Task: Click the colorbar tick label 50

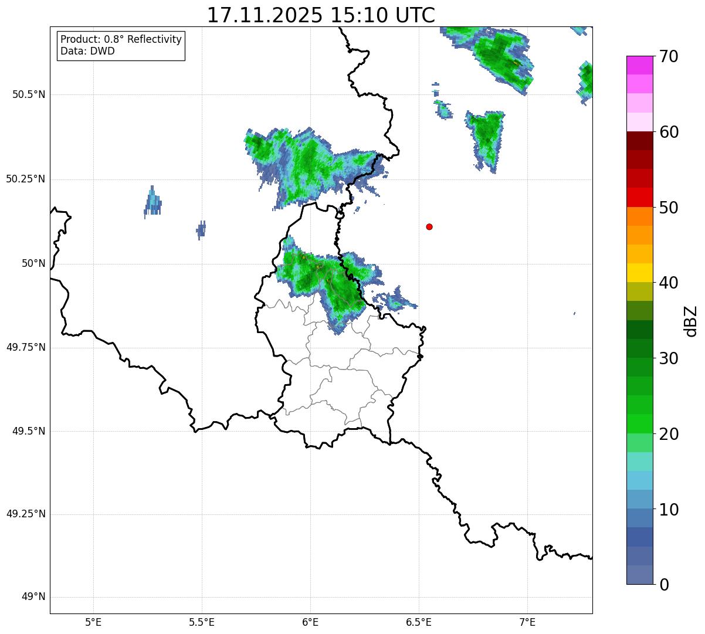Action: click(x=669, y=208)
